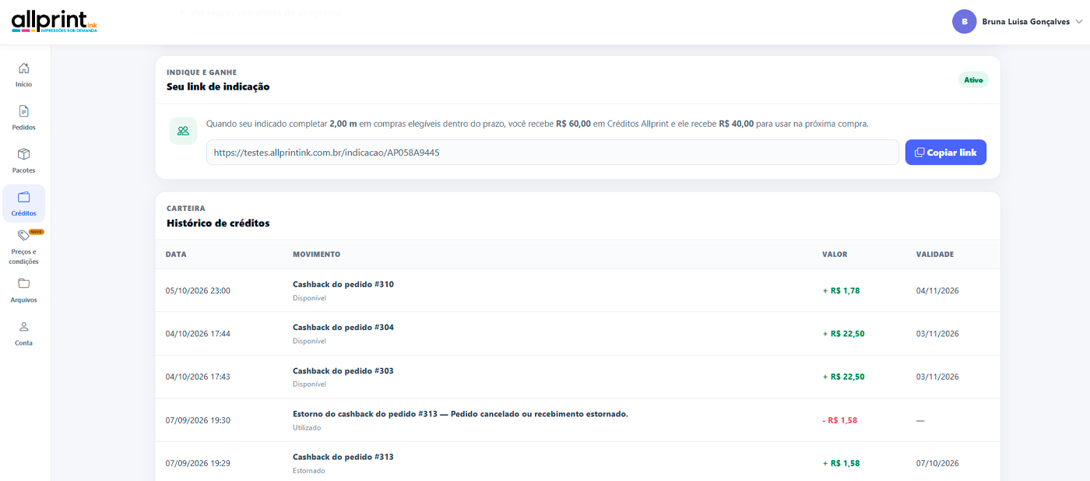This screenshot has height=481, width=1090.
Task: Open the Pacotes box icon
Action: click(24, 154)
